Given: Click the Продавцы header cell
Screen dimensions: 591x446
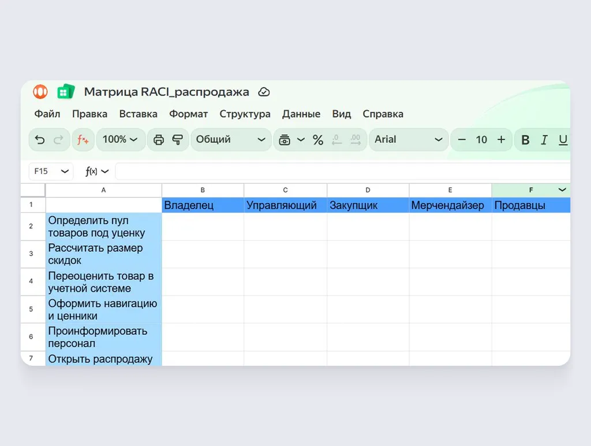Looking at the screenshot, I should point(531,205).
